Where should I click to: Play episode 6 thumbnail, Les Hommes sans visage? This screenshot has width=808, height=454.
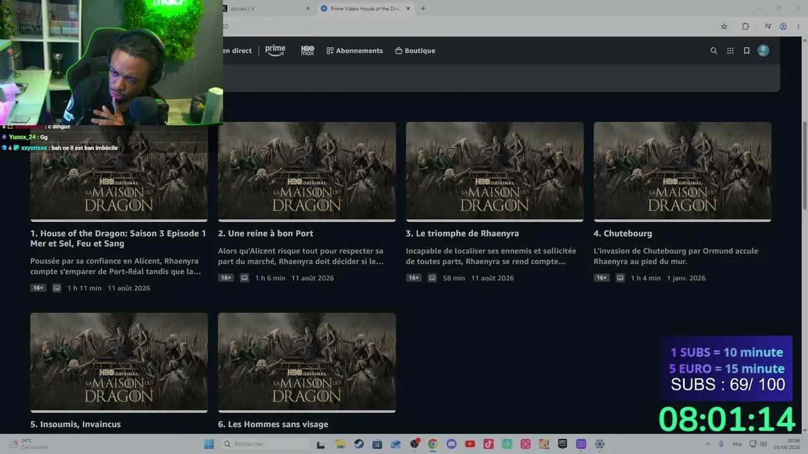pos(307,363)
